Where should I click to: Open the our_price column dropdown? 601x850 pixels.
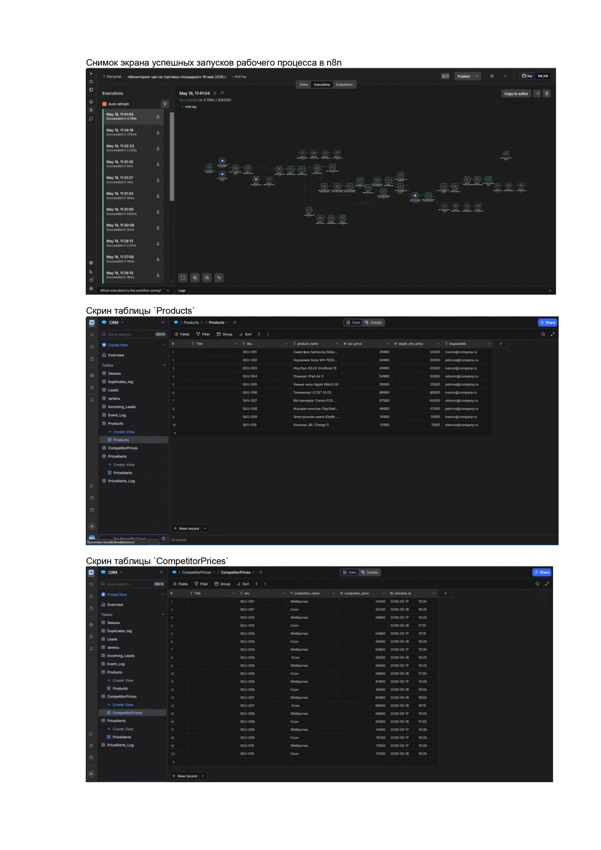tap(388, 344)
